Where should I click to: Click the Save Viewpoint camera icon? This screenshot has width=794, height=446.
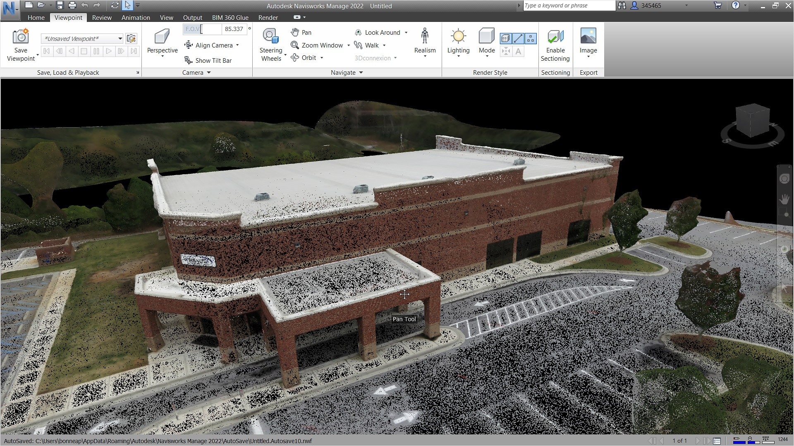click(20, 37)
